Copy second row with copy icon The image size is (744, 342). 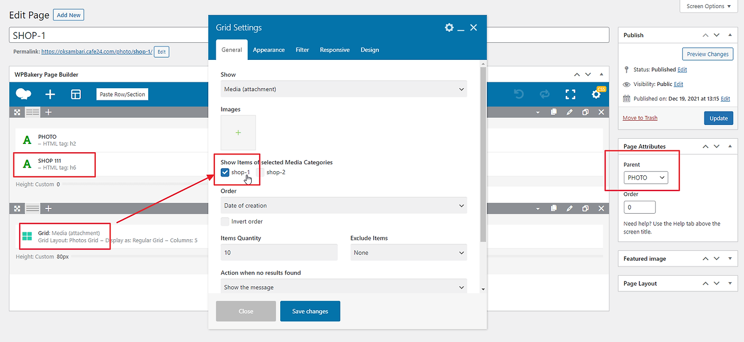[554, 208]
